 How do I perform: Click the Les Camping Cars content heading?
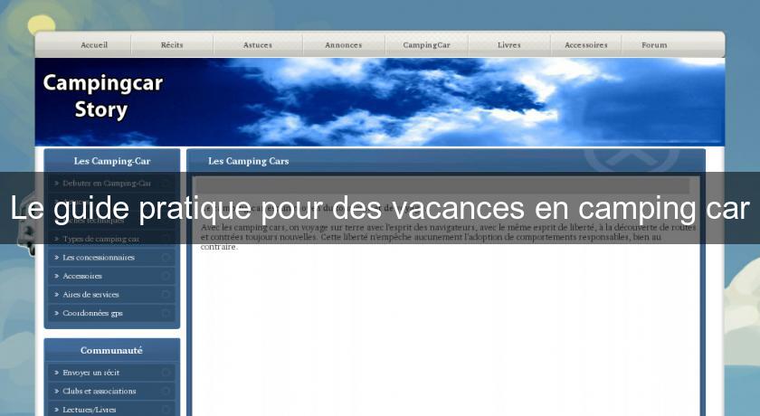(248, 161)
